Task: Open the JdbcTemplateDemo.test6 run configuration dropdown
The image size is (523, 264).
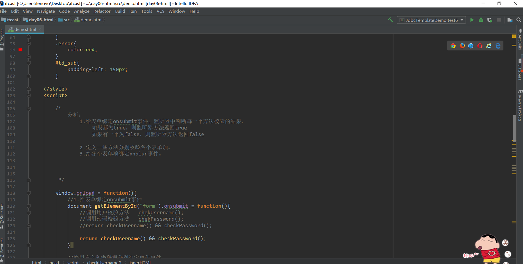Action: pos(431,20)
